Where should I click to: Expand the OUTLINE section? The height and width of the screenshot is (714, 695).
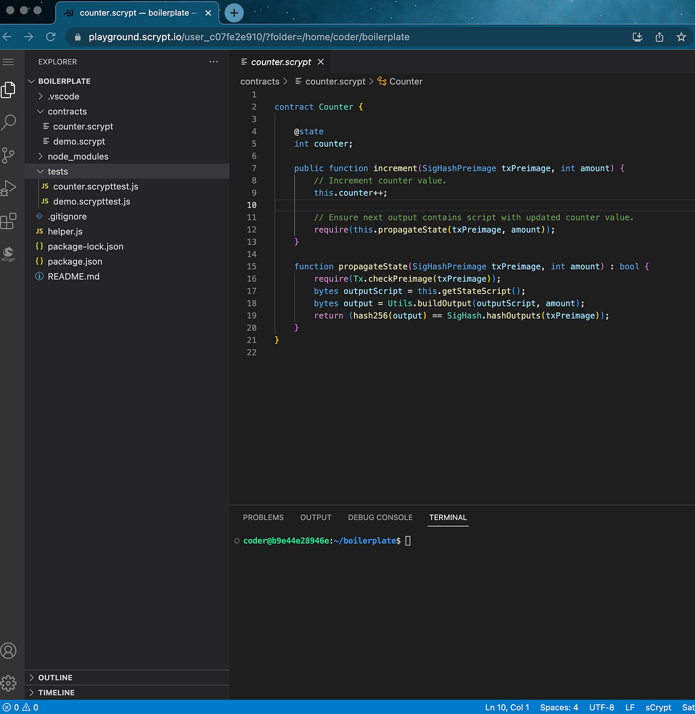[x=55, y=678]
